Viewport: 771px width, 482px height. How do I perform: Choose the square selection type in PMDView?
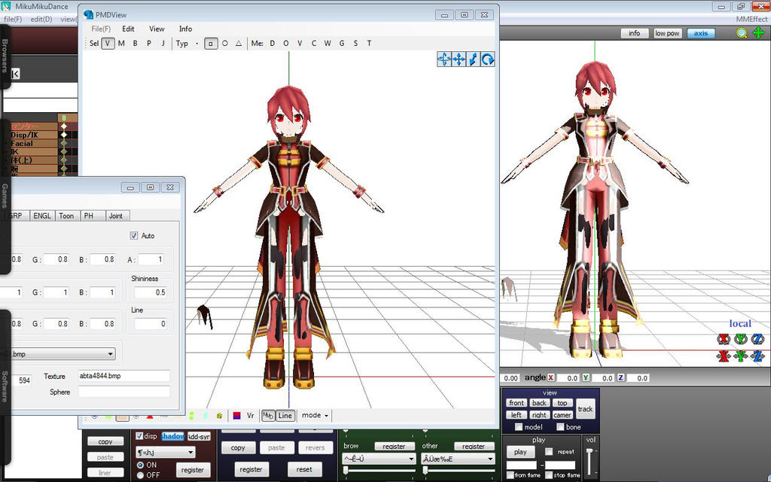(x=211, y=43)
